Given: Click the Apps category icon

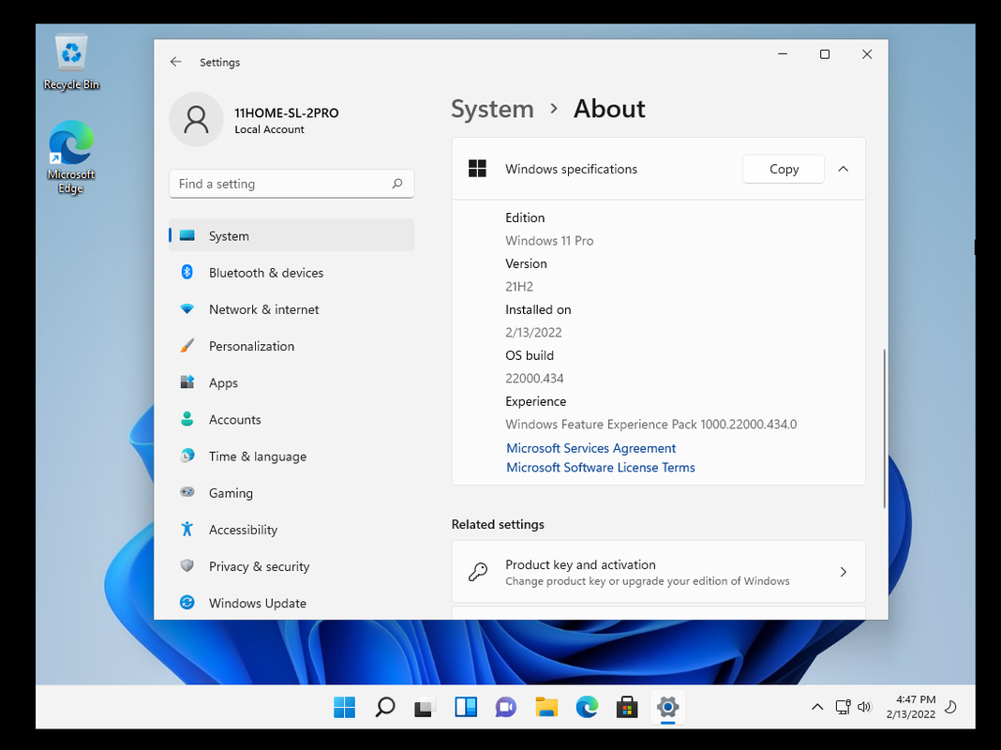Looking at the screenshot, I should tap(187, 383).
